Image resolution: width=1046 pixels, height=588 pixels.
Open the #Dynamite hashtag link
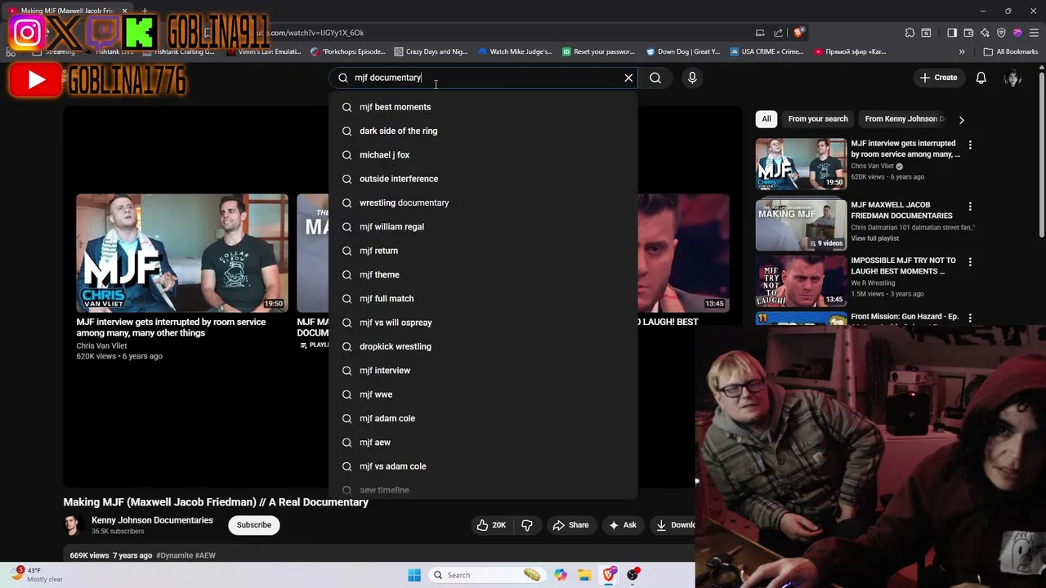174,555
